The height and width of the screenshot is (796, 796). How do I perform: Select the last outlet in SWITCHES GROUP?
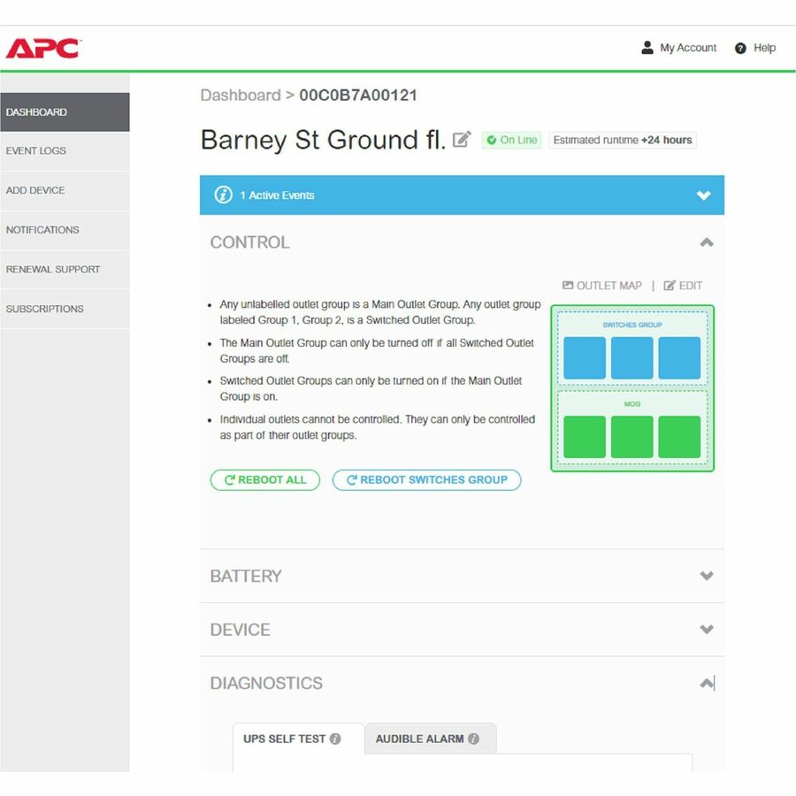click(x=679, y=357)
